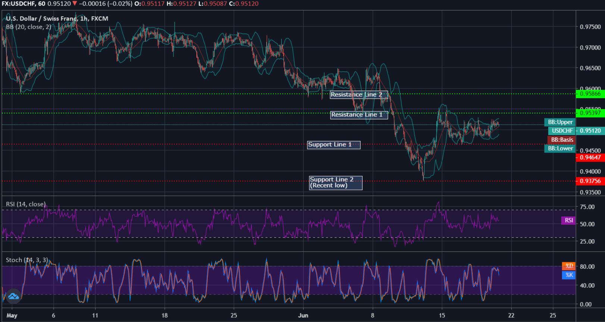Select the Support Line 1 label
This screenshot has width=605, height=322.
(x=334, y=145)
